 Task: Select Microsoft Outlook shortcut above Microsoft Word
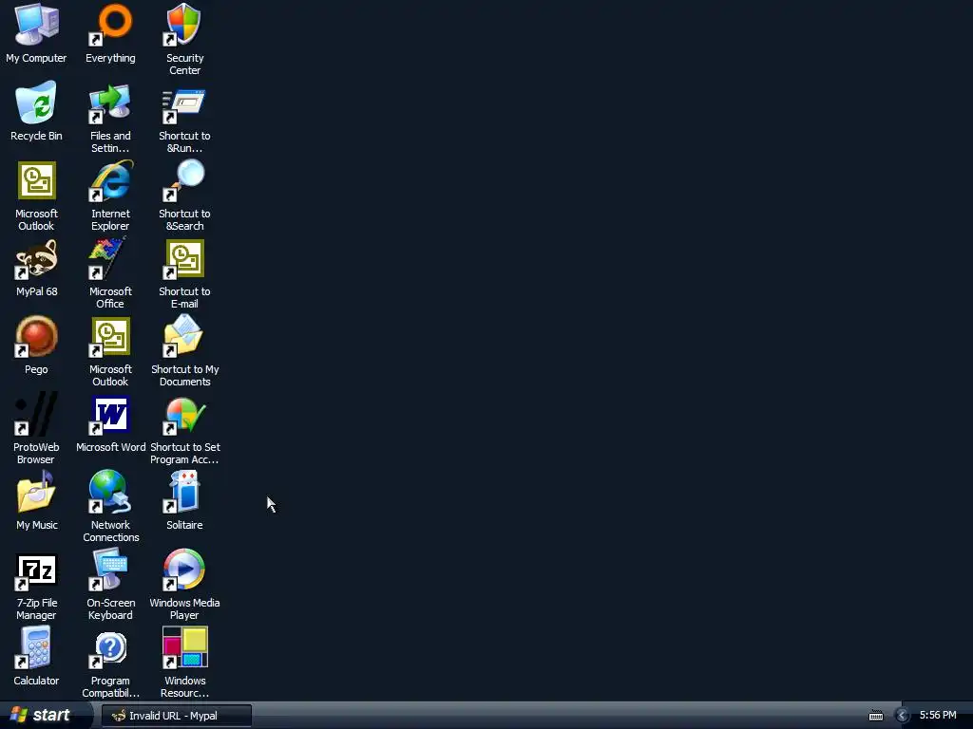pyautogui.click(x=110, y=337)
